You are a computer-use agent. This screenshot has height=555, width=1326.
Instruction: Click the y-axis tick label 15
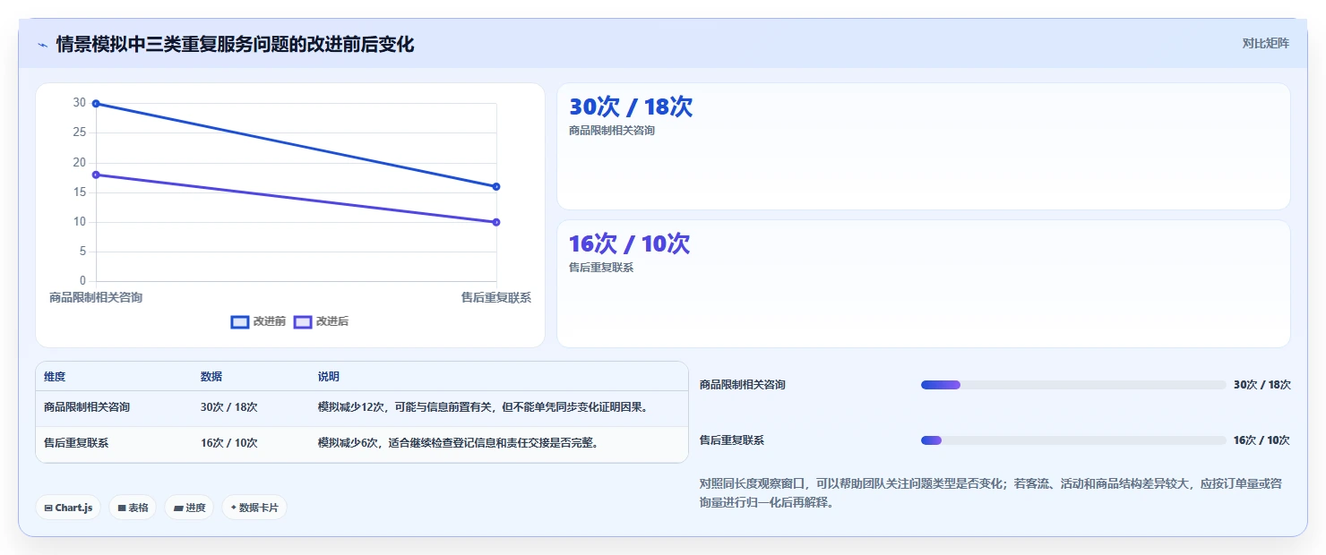[x=80, y=192]
